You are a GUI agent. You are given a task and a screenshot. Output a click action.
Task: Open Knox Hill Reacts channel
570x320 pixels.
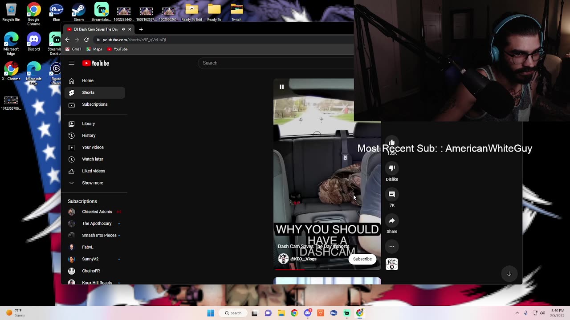click(x=95, y=282)
